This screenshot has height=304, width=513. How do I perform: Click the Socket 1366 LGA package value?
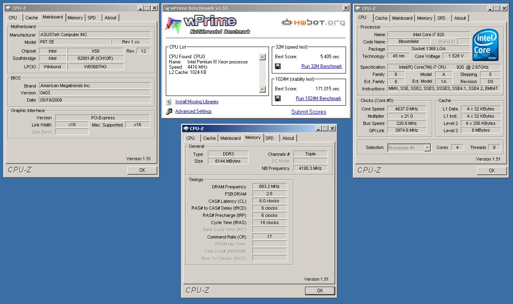point(428,49)
